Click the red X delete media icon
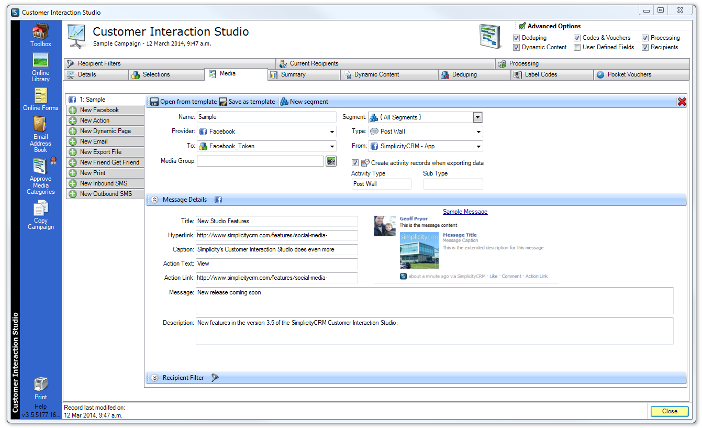This screenshot has width=702, height=428. [682, 102]
